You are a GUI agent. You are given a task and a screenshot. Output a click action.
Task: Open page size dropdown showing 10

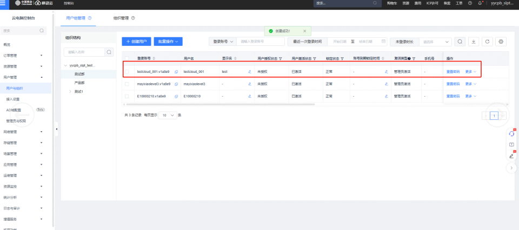168,116
